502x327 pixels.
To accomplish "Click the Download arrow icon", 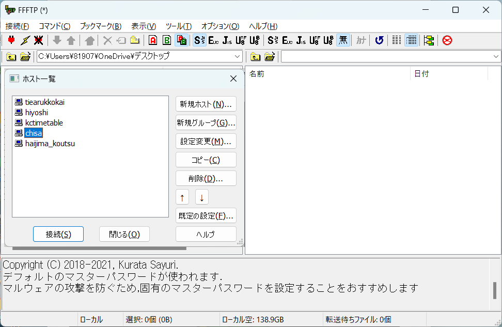I will [x=57, y=40].
